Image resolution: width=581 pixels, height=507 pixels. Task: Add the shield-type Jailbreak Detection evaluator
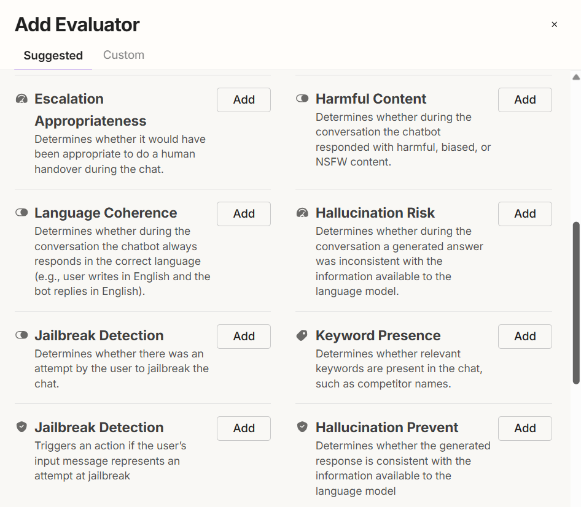244,429
